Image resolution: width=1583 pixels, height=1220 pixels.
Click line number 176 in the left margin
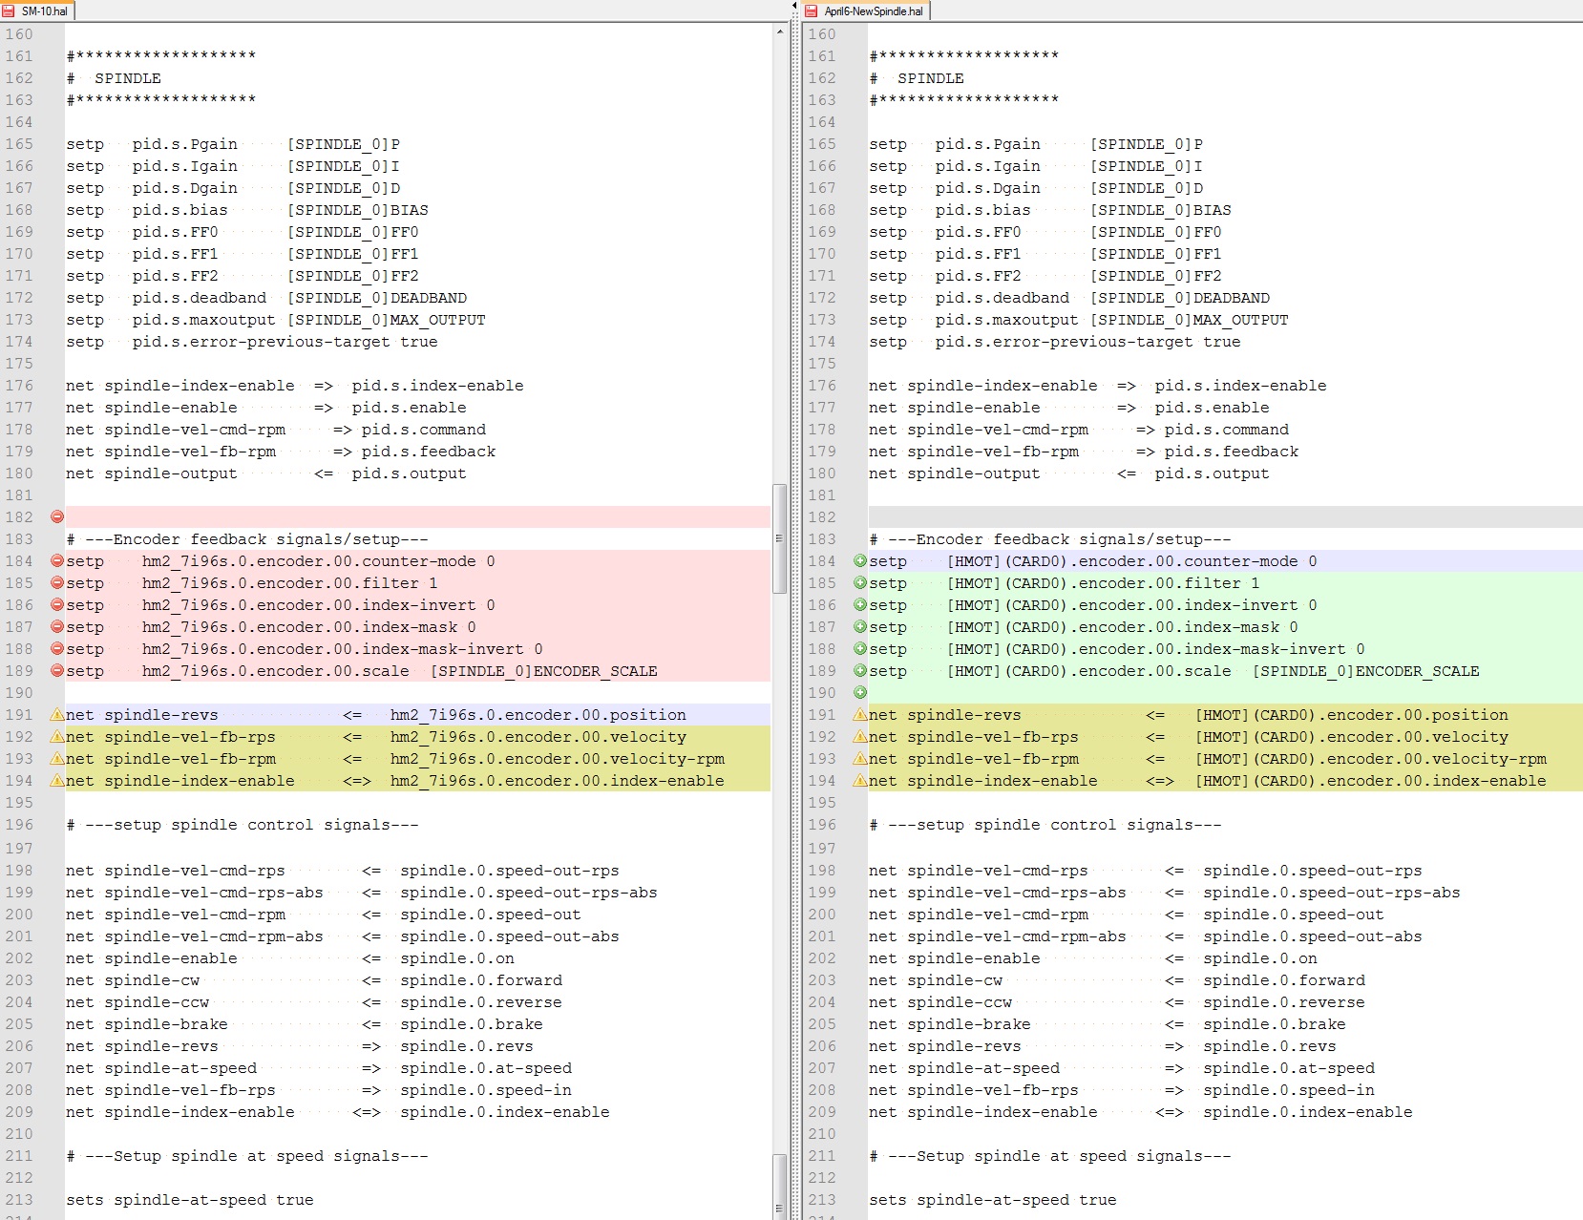pos(19,386)
